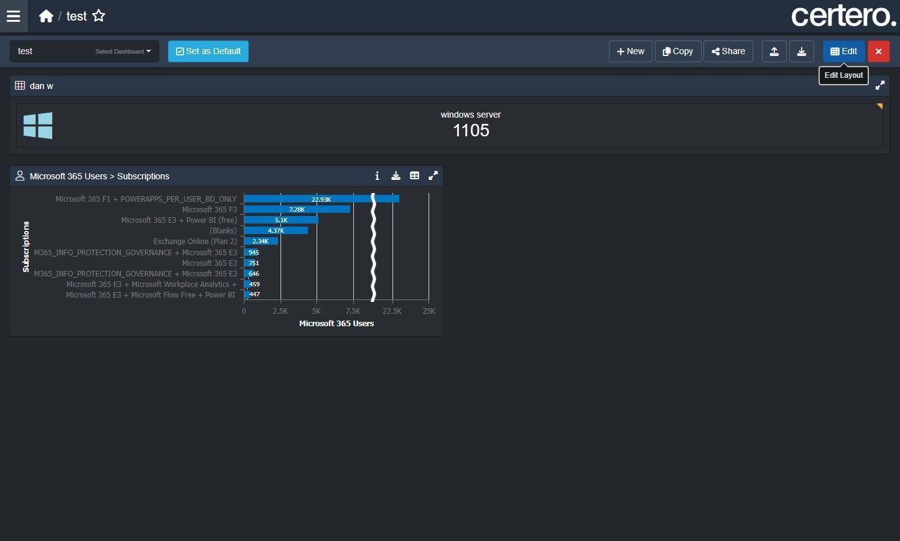Download the Subscriptions widget data

point(396,176)
